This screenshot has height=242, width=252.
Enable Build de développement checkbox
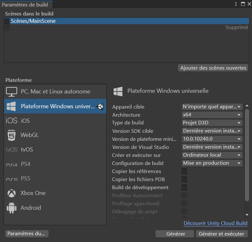(x=184, y=188)
